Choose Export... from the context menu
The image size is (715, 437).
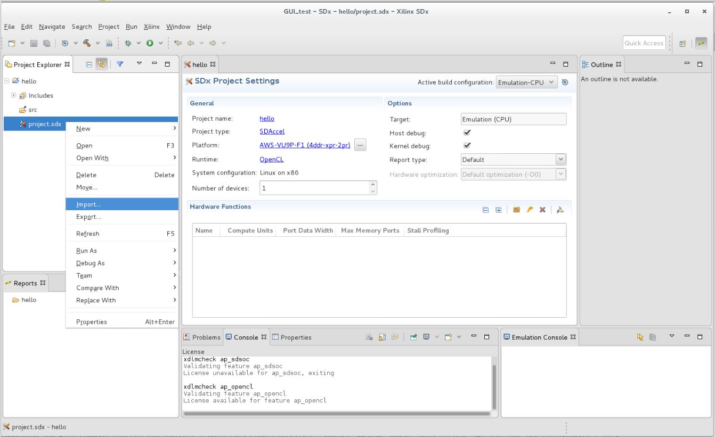pyautogui.click(x=122, y=217)
